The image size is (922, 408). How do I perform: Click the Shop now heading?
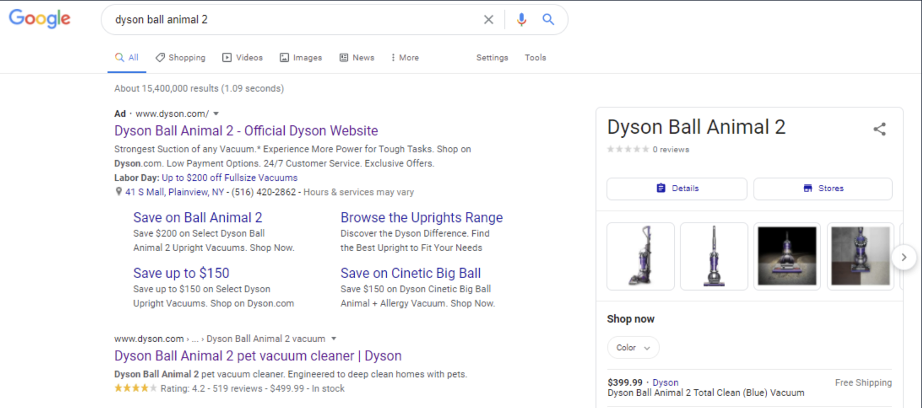(x=630, y=319)
